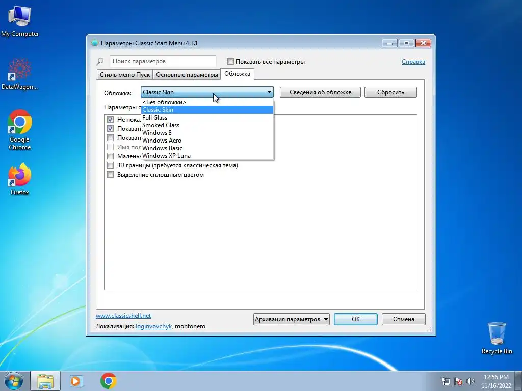
Task: Open the DataWagon desktop shortcut
Action: pyautogui.click(x=20, y=74)
